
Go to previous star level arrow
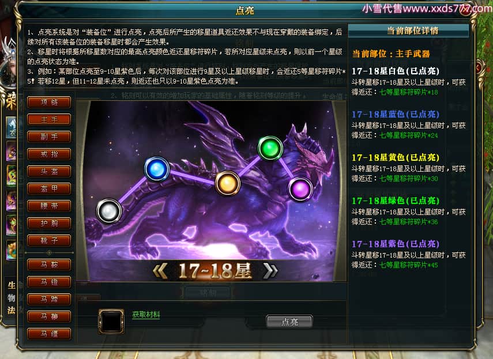pyautogui.click(x=160, y=271)
